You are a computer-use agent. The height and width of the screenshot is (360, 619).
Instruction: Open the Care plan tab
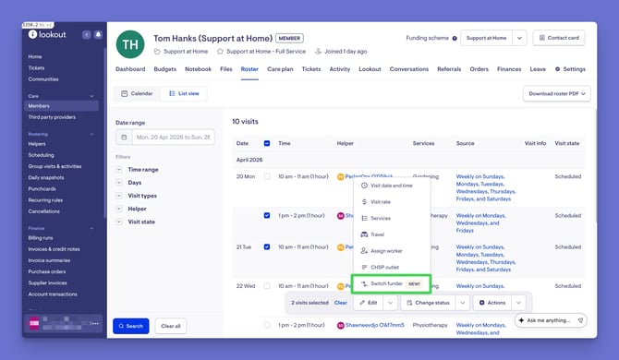280,69
